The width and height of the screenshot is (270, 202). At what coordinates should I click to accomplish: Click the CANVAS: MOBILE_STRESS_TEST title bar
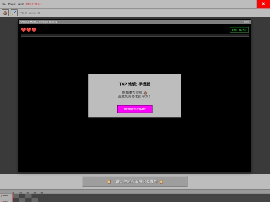(x=135, y=22)
